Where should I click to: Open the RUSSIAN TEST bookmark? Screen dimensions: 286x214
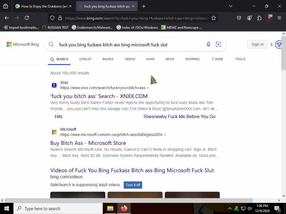point(56,28)
